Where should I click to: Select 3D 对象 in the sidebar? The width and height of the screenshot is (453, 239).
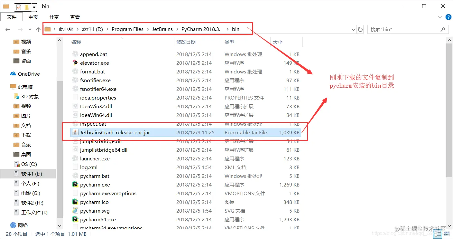[30, 96]
